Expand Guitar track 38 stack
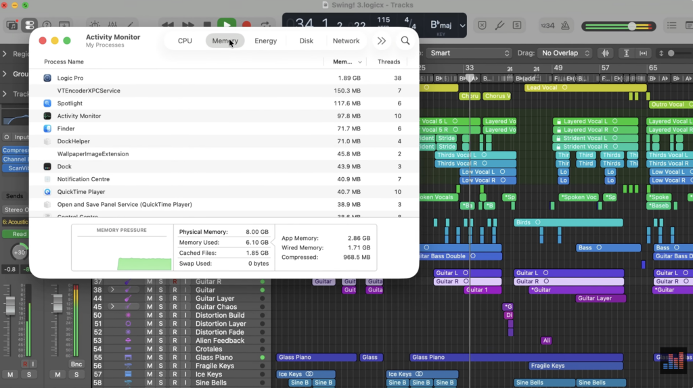693x388 pixels. pos(112,290)
